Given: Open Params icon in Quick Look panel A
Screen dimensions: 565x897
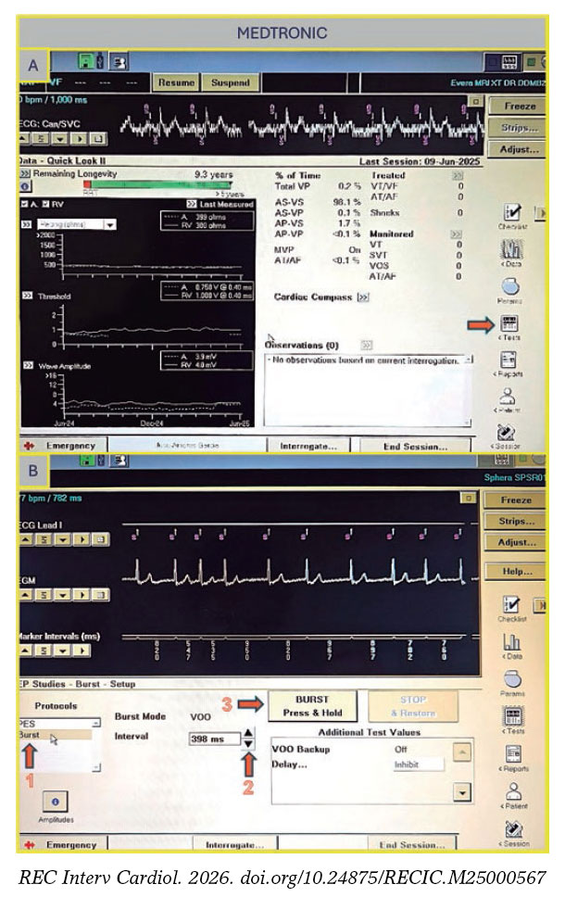Looking at the screenshot, I should click(x=508, y=287).
